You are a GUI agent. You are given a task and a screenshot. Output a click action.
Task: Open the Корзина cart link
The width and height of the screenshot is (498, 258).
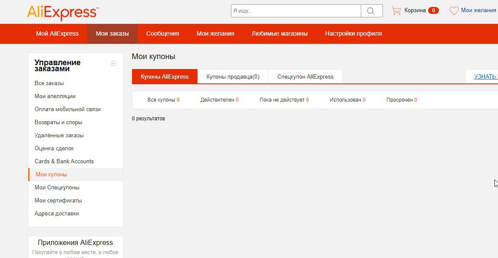point(415,10)
